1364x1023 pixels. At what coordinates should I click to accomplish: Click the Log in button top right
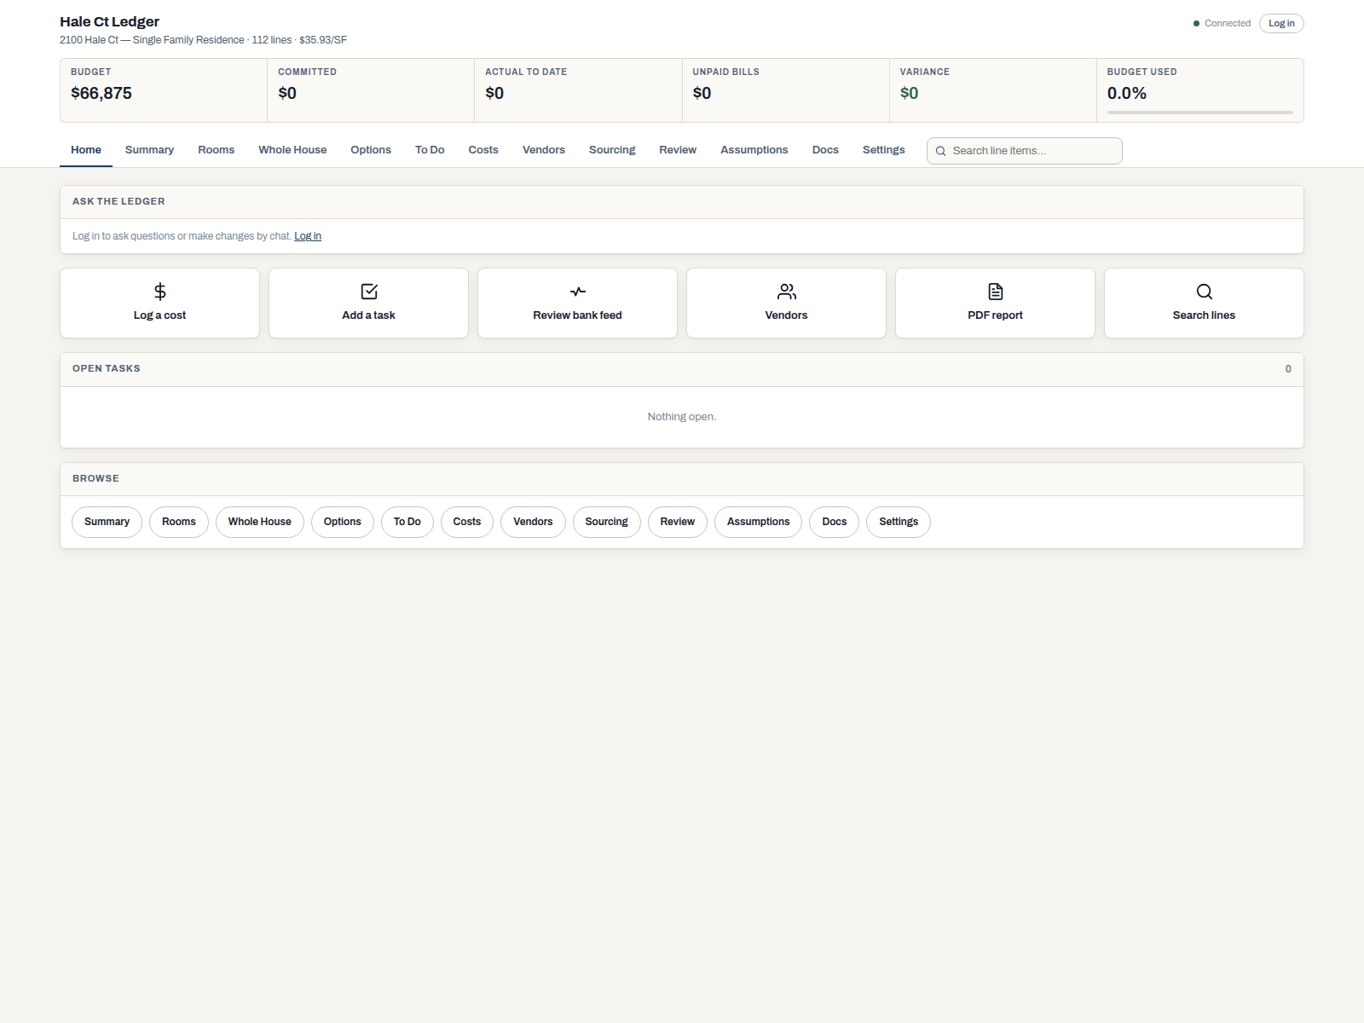1281,24
